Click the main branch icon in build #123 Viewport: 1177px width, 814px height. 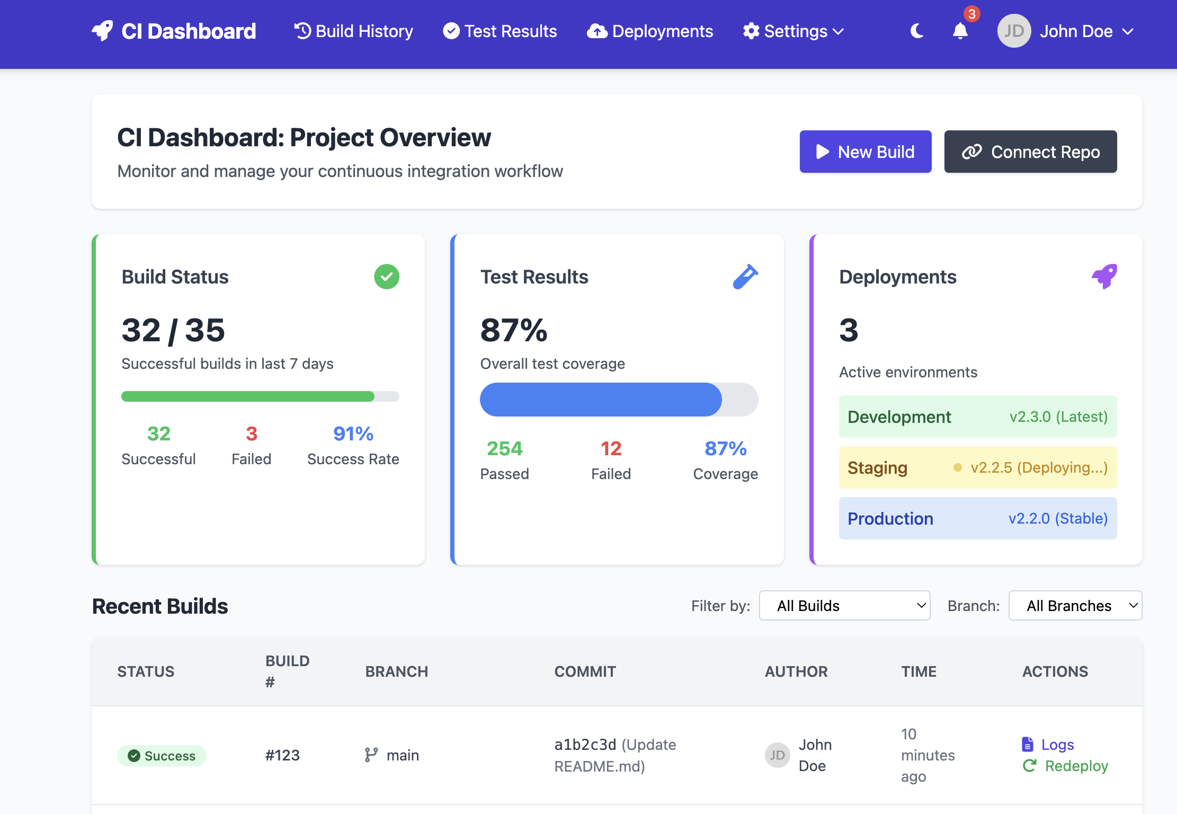[x=371, y=755]
